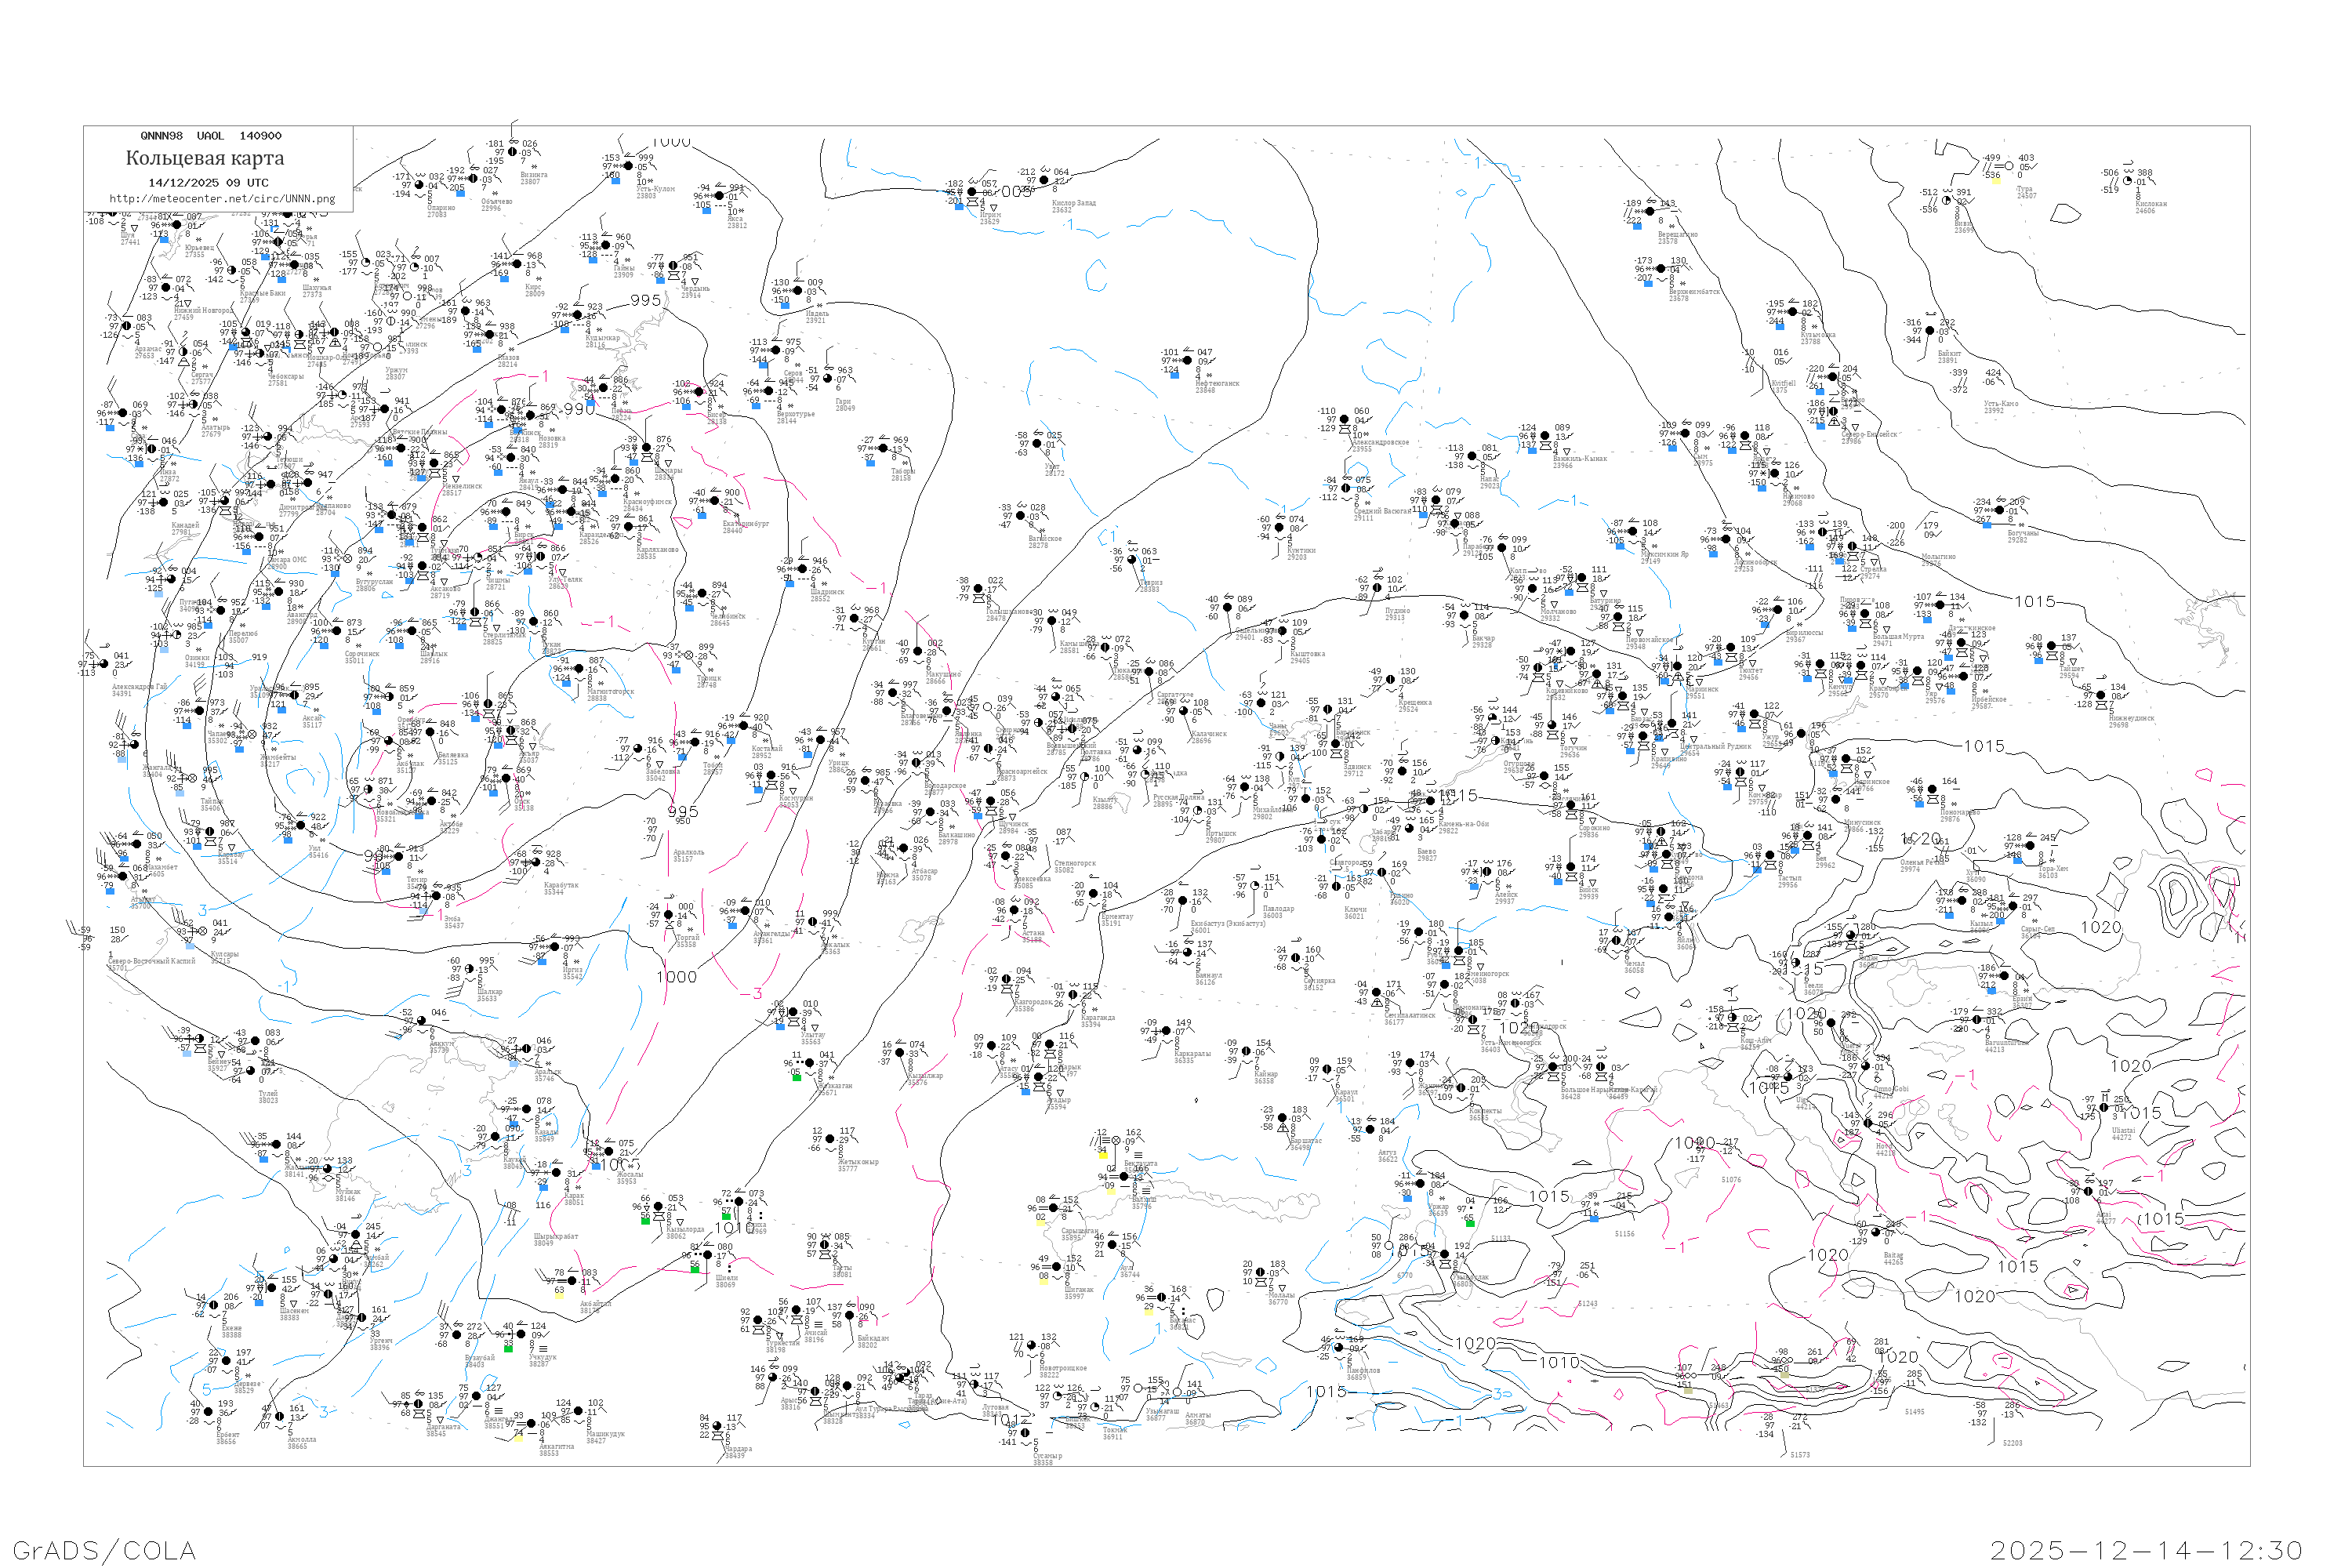Click the Кольцевая карта map title
The image size is (2352, 1568).
[x=205, y=158]
